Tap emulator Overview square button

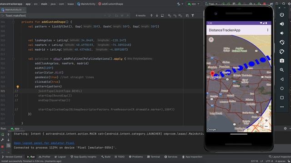click(x=282, y=98)
